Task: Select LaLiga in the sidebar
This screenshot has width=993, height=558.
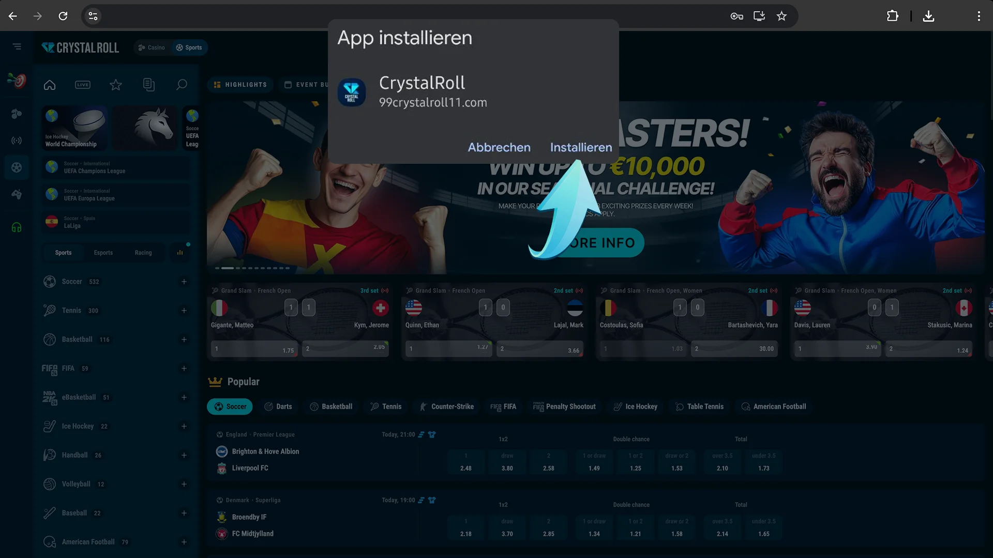Action: (x=116, y=222)
